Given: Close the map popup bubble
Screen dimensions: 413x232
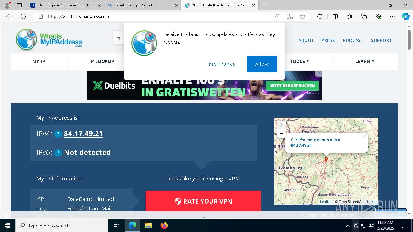Looking at the screenshot, I should tap(364, 136).
